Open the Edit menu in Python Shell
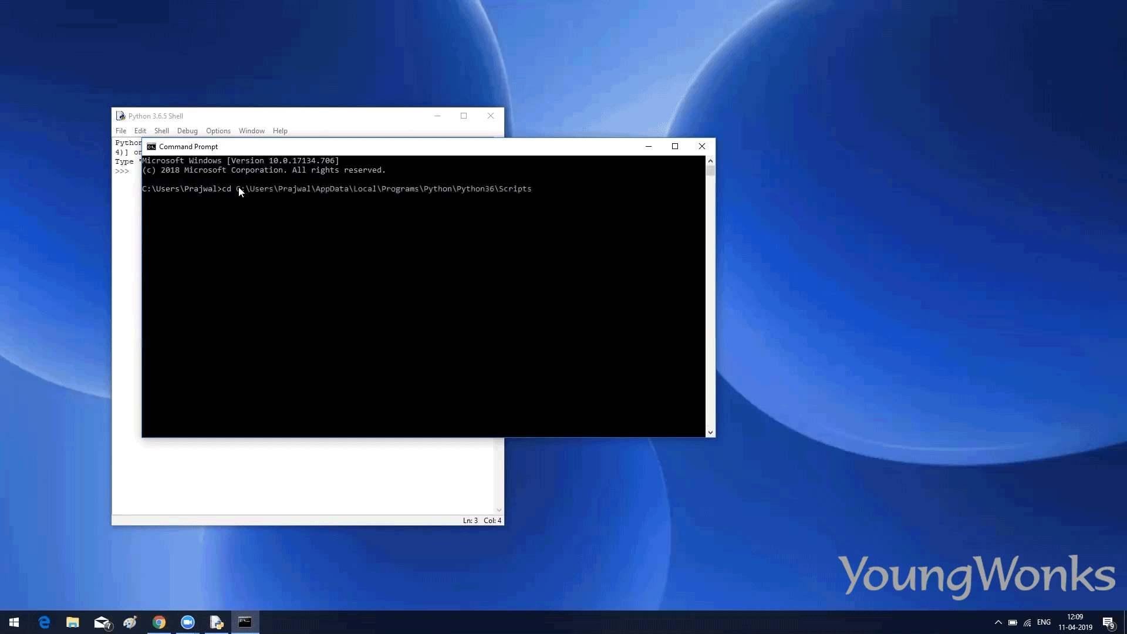1127x634 pixels. (140, 131)
